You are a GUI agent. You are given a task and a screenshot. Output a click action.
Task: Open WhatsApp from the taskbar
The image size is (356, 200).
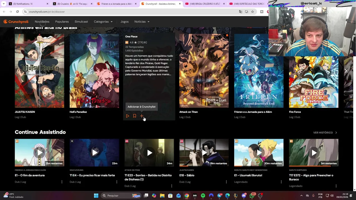[x=252, y=196]
